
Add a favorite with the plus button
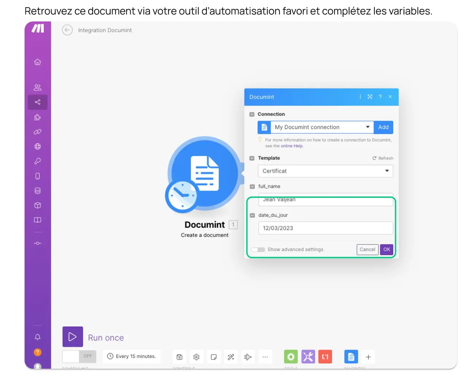pyautogui.click(x=368, y=357)
